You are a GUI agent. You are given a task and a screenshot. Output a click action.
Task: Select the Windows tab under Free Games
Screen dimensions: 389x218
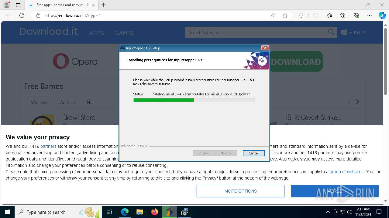[x=40, y=102]
